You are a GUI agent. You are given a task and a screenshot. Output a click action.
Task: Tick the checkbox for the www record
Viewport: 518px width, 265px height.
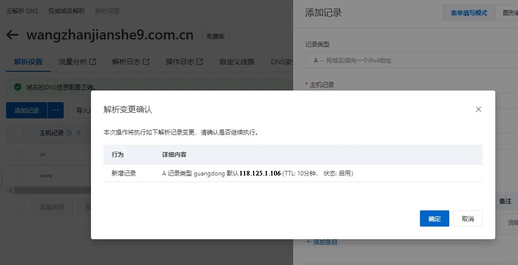[19, 175]
